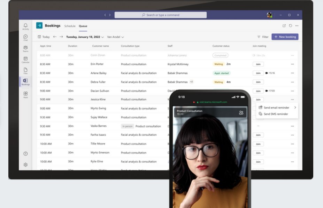Click the New booking button
The height and width of the screenshot is (208, 323).
pyautogui.click(x=285, y=37)
